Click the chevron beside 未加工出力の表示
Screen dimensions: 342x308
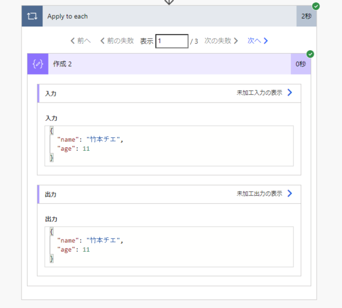(x=290, y=193)
